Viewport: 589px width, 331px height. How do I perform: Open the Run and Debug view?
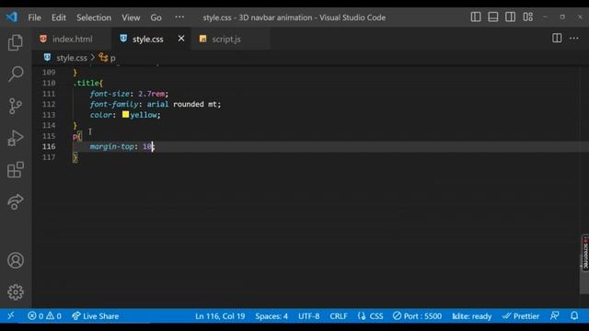[16, 138]
